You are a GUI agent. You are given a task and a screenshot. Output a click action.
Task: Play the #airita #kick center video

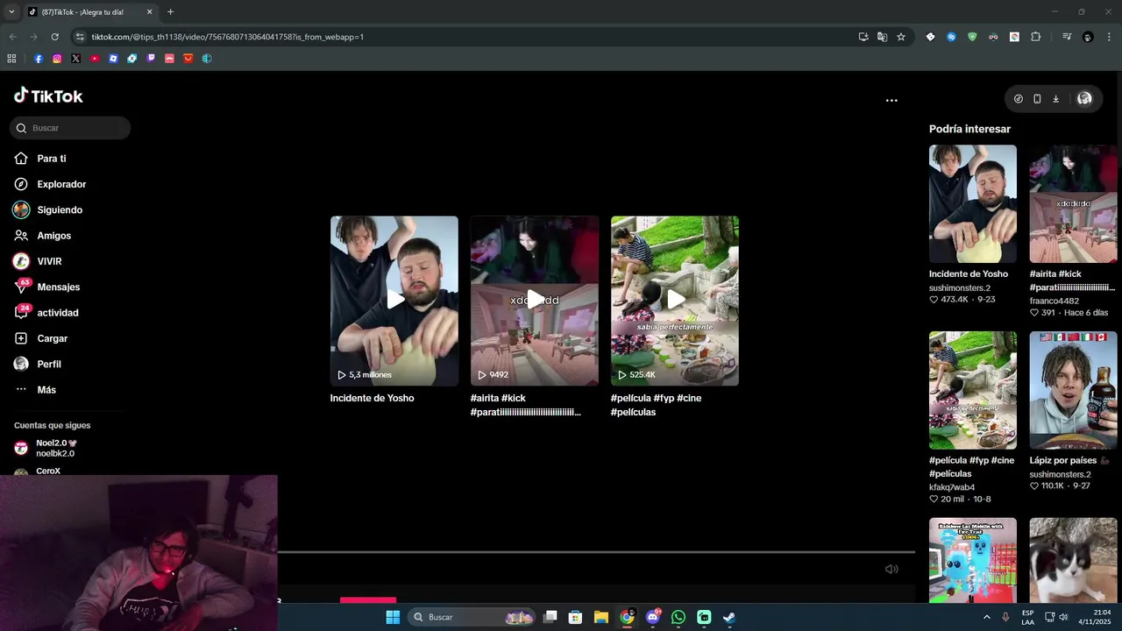click(x=535, y=301)
